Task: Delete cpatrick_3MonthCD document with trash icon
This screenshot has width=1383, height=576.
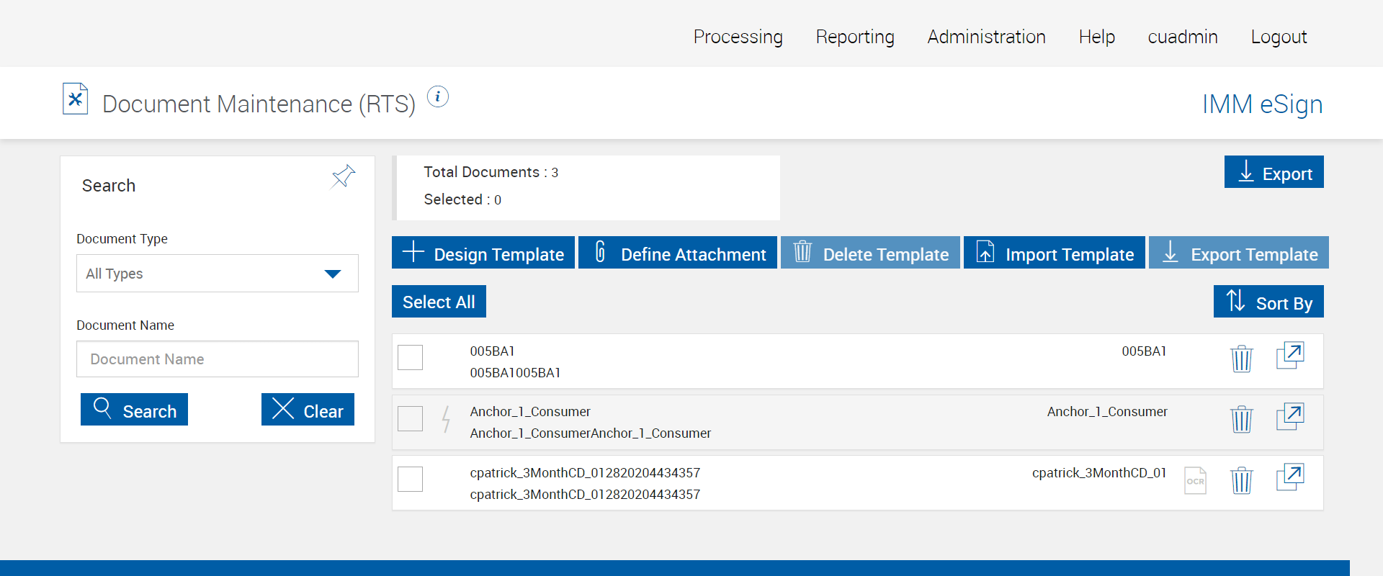Action: 1241,480
